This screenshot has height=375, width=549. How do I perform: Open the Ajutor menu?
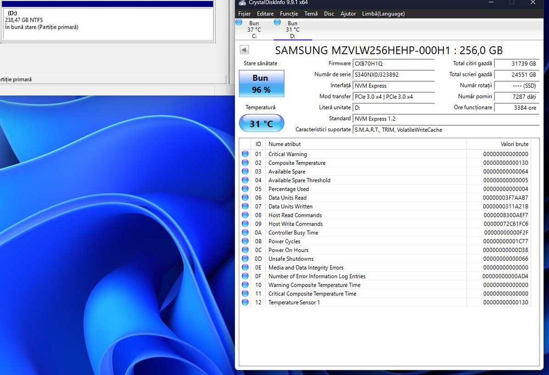(x=348, y=14)
